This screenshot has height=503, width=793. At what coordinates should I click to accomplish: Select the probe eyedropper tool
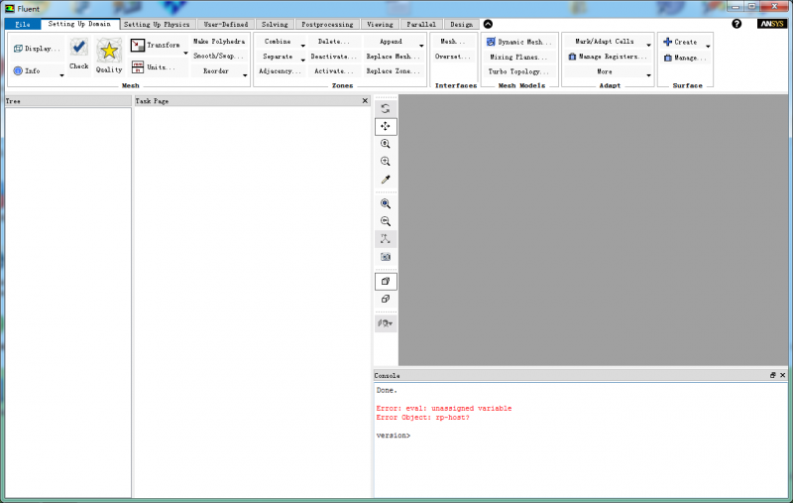point(386,180)
